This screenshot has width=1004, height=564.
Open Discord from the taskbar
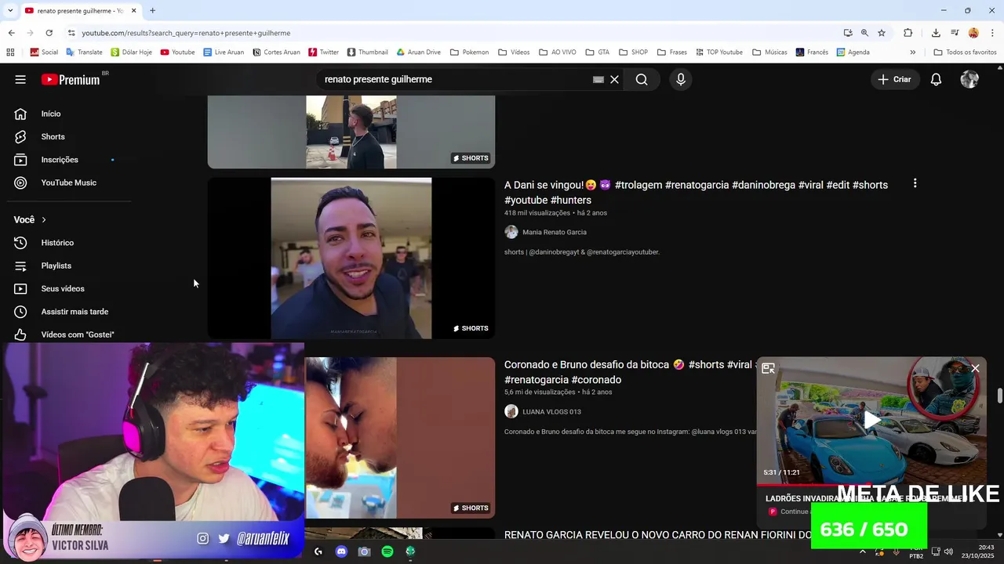pyautogui.click(x=341, y=551)
